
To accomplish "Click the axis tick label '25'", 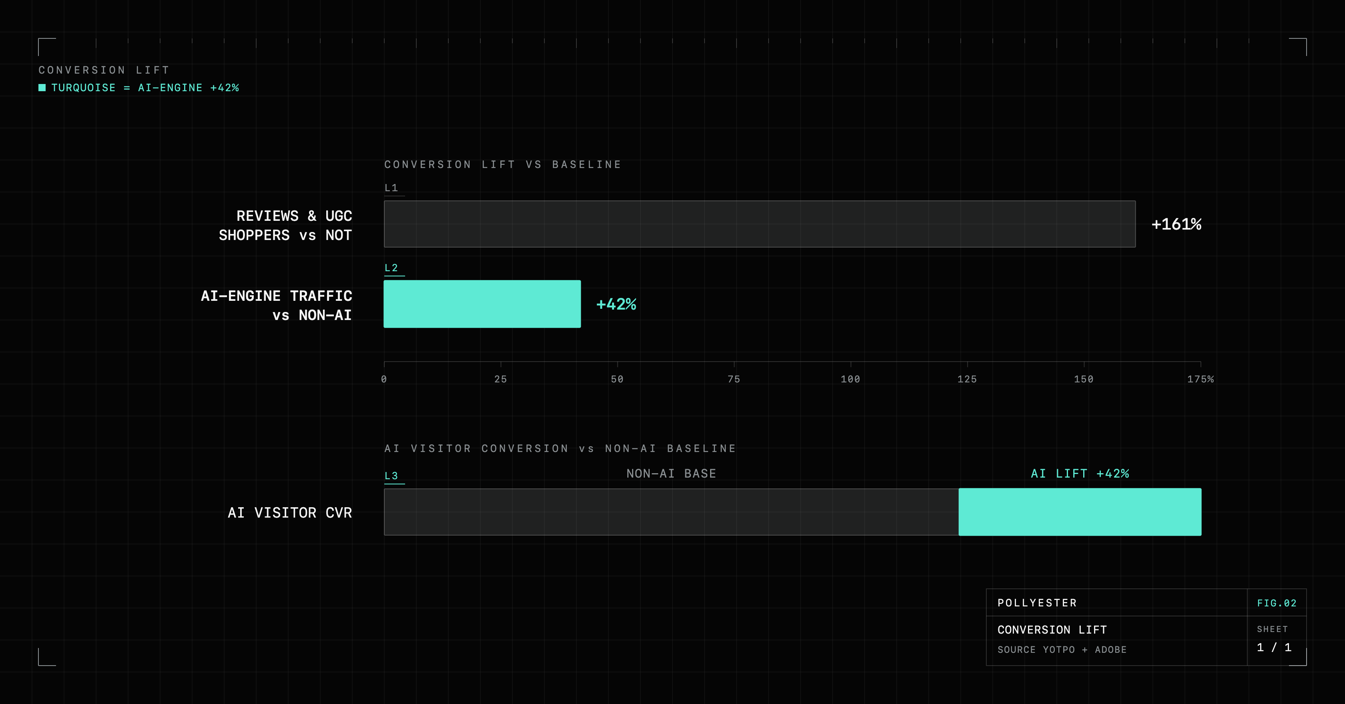I will tap(501, 379).
